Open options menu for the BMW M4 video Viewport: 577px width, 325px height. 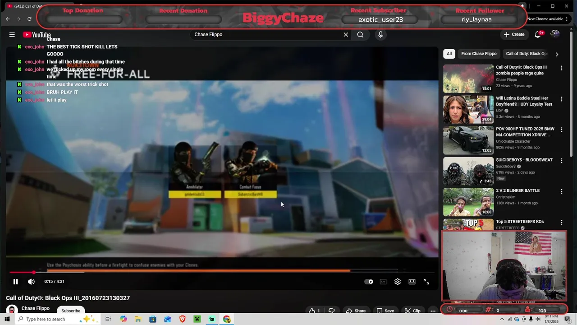[561, 130]
